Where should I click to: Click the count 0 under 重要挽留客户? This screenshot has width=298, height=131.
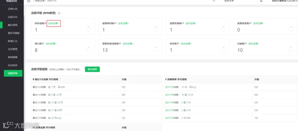point(239,30)
